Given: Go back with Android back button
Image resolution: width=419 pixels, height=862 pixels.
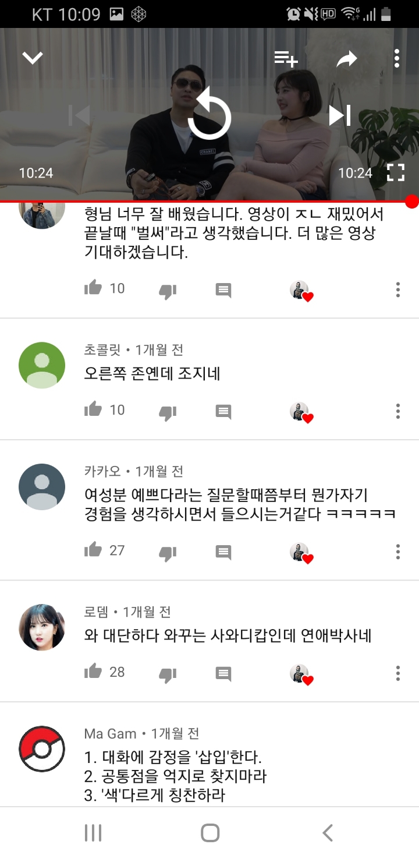Looking at the screenshot, I should (328, 833).
